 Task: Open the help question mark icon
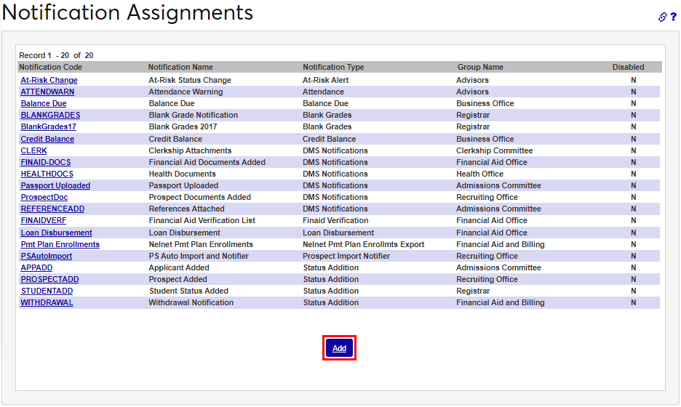pyautogui.click(x=674, y=17)
